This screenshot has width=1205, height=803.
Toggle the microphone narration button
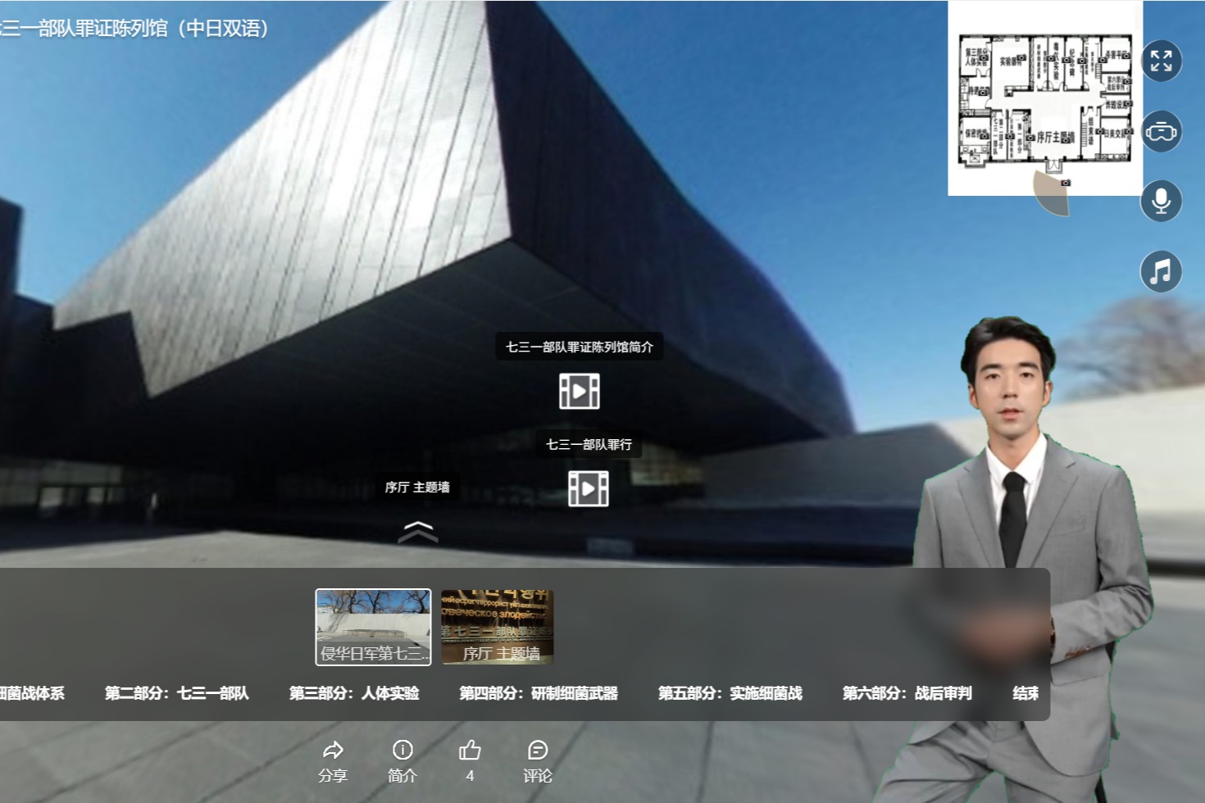coord(1161,201)
